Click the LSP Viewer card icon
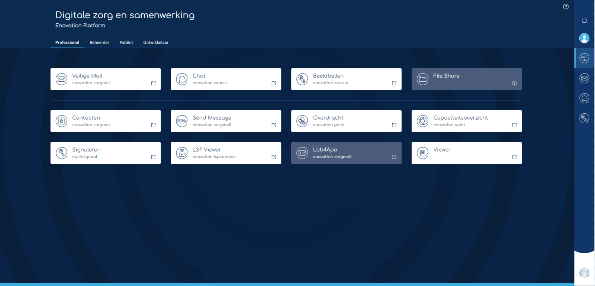The image size is (595, 286). pyautogui.click(x=182, y=153)
